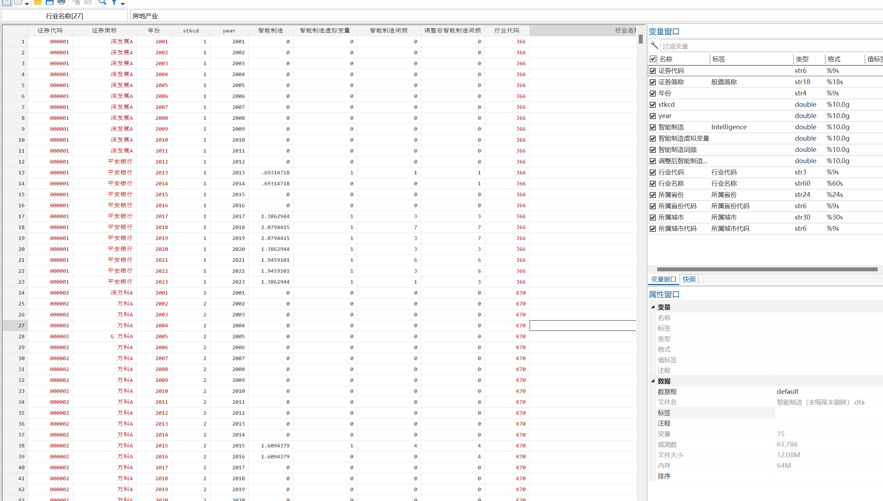
Task: Click the copy icon in toolbar
Action: tap(76, 2)
